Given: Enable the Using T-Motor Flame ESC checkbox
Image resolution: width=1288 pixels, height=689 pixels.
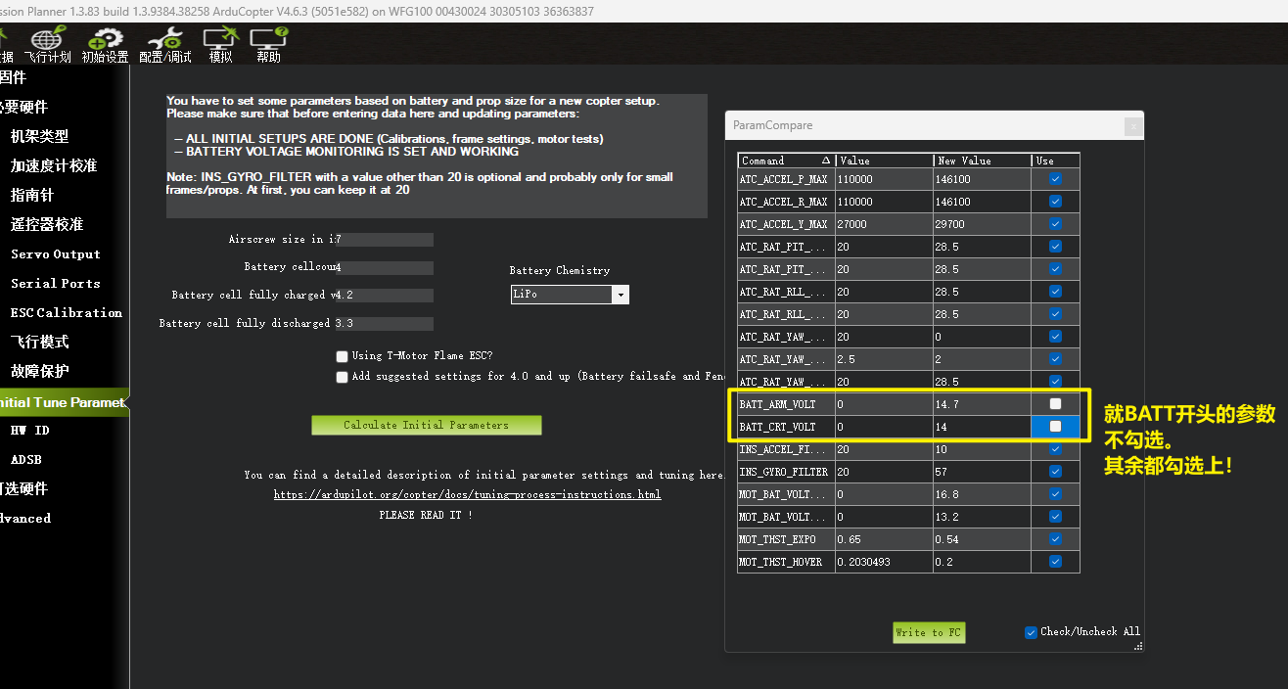Looking at the screenshot, I should [x=342, y=356].
